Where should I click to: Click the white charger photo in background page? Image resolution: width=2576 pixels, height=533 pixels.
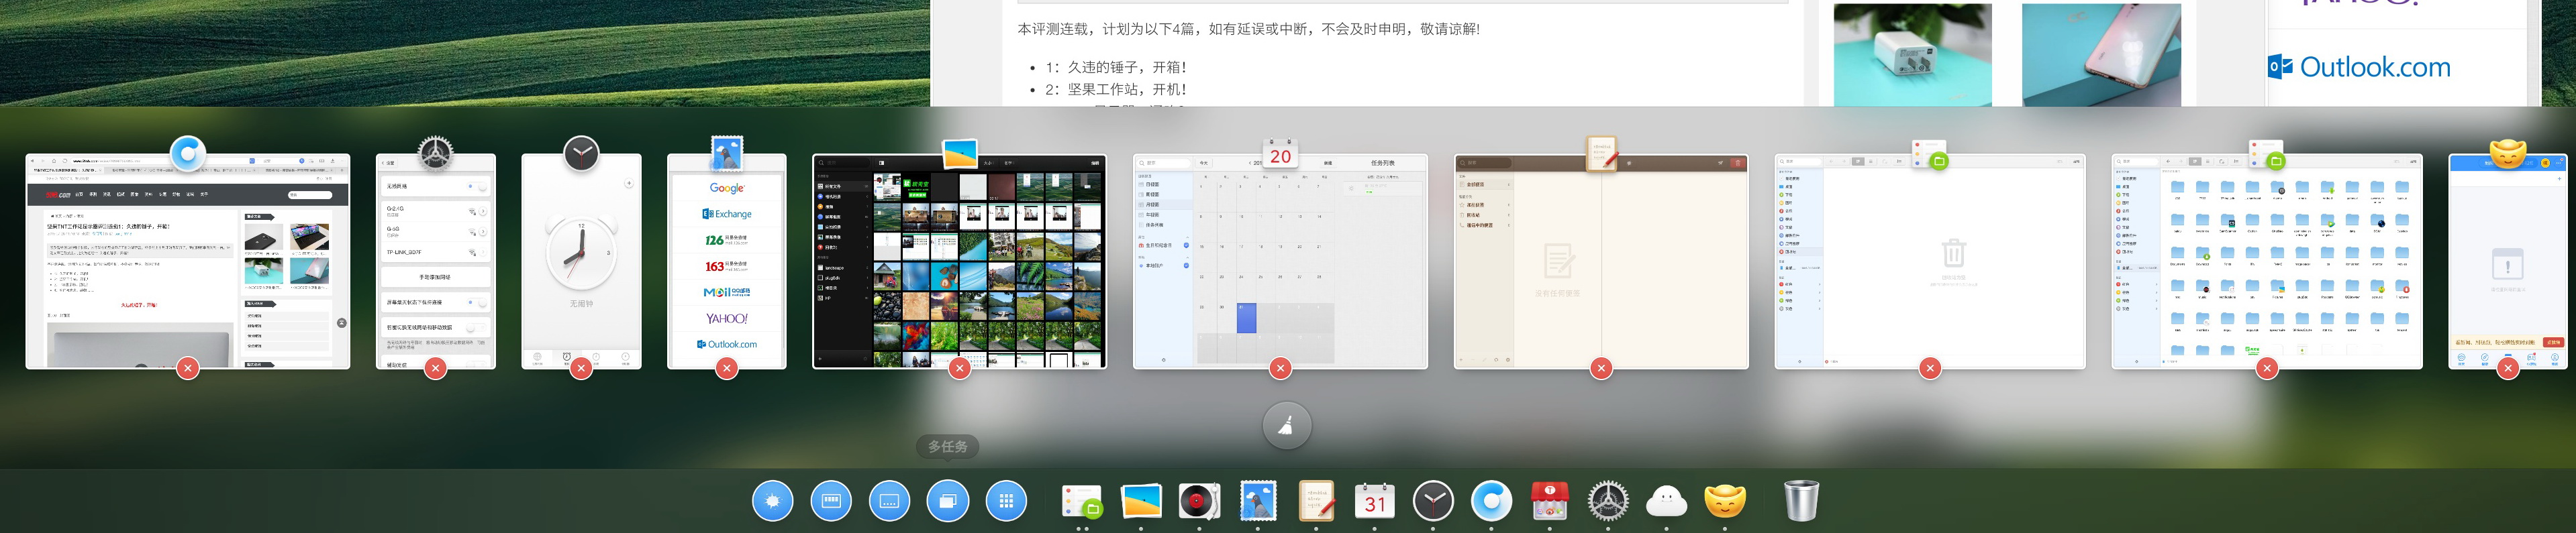(1912, 55)
